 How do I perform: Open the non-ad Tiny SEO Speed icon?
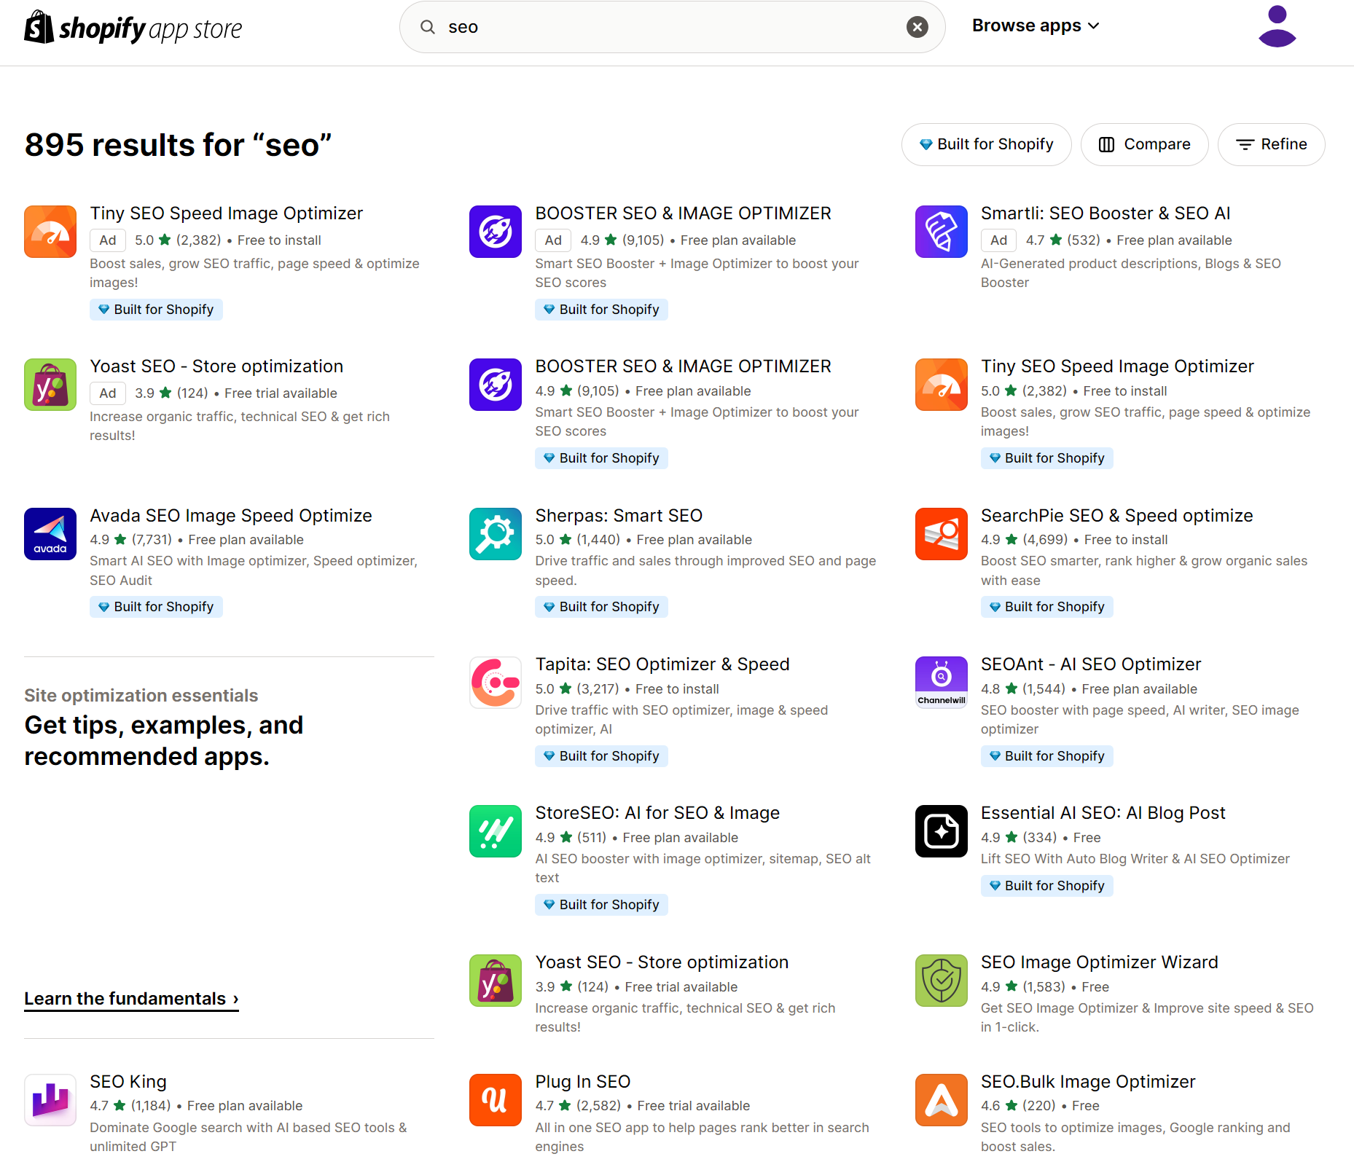point(941,385)
